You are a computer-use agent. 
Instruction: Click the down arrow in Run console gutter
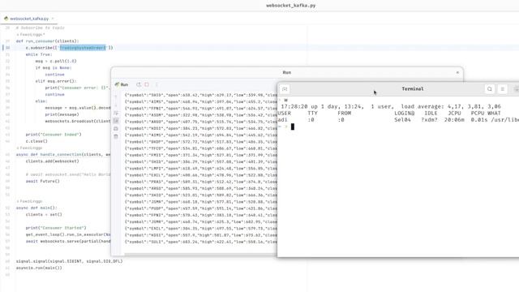[116, 105]
